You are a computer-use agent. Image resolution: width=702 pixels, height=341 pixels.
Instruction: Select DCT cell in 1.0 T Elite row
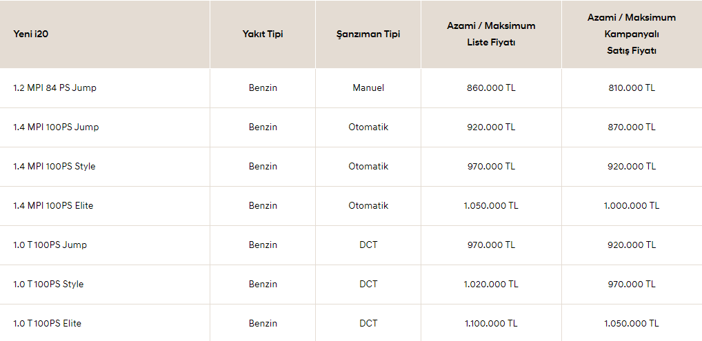point(368,324)
